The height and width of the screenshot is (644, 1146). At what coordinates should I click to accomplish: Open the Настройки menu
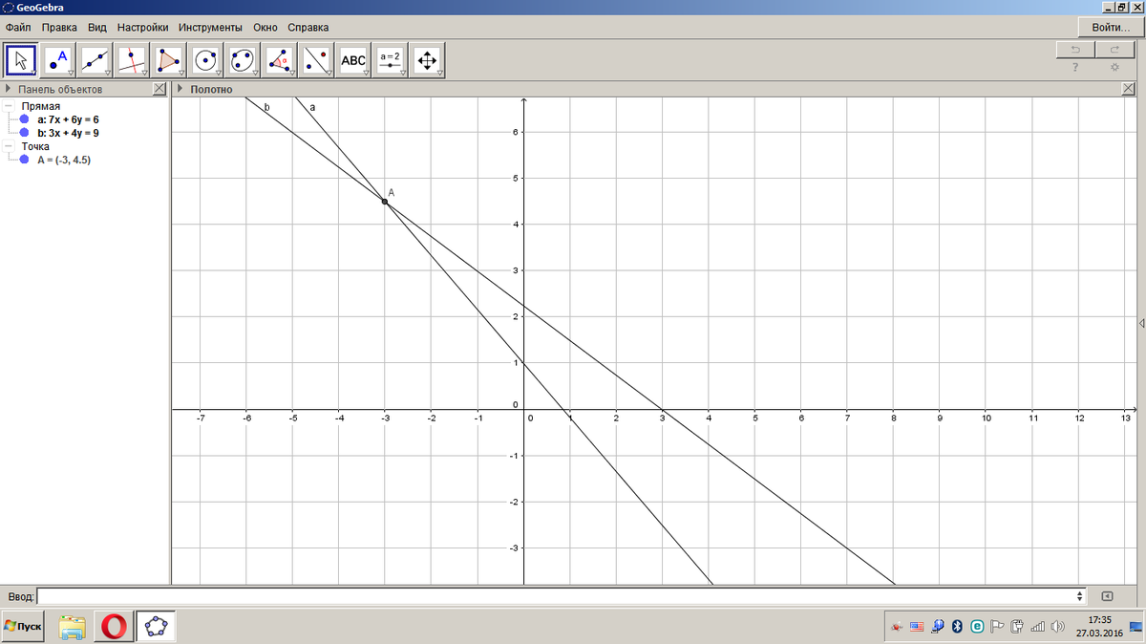tap(142, 28)
